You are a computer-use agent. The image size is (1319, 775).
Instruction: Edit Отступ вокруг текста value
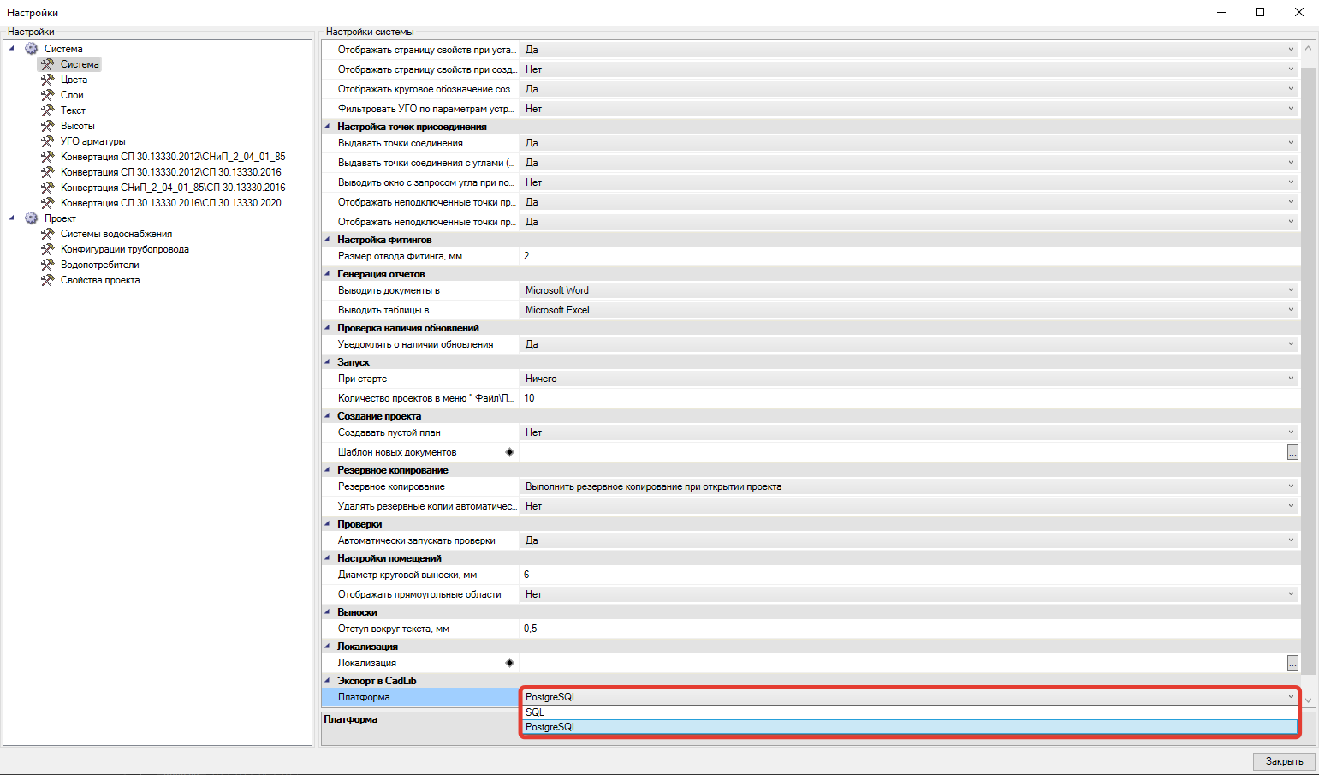(x=910, y=629)
